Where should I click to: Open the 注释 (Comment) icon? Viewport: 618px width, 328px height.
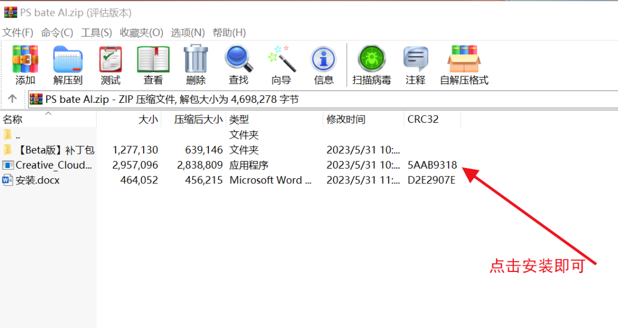(x=415, y=59)
